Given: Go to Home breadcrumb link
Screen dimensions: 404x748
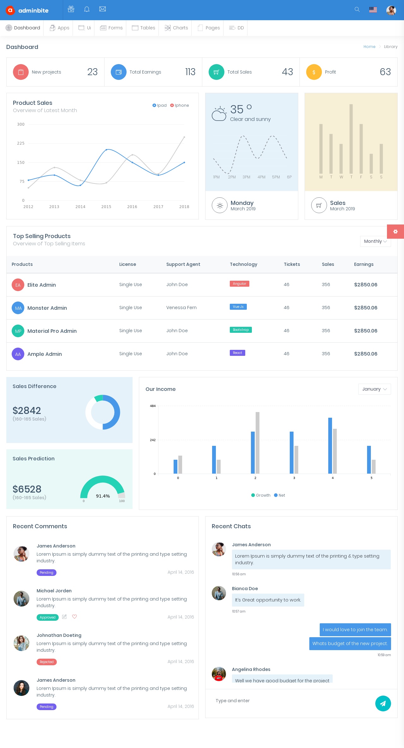Looking at the screenshot, I should [369, 46].
